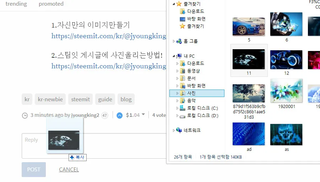Viewport: 320px width, 182px height.
Task: Expand 로컬 디스크 (C:)
Action: (x=177, y=108)
